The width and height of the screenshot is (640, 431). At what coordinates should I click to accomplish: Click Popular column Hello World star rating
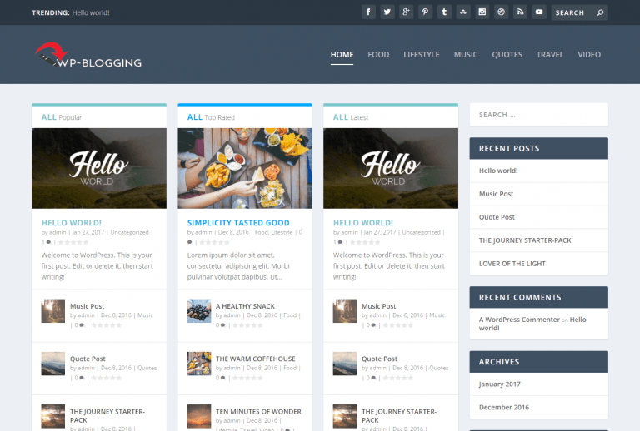tap(73, 242)
